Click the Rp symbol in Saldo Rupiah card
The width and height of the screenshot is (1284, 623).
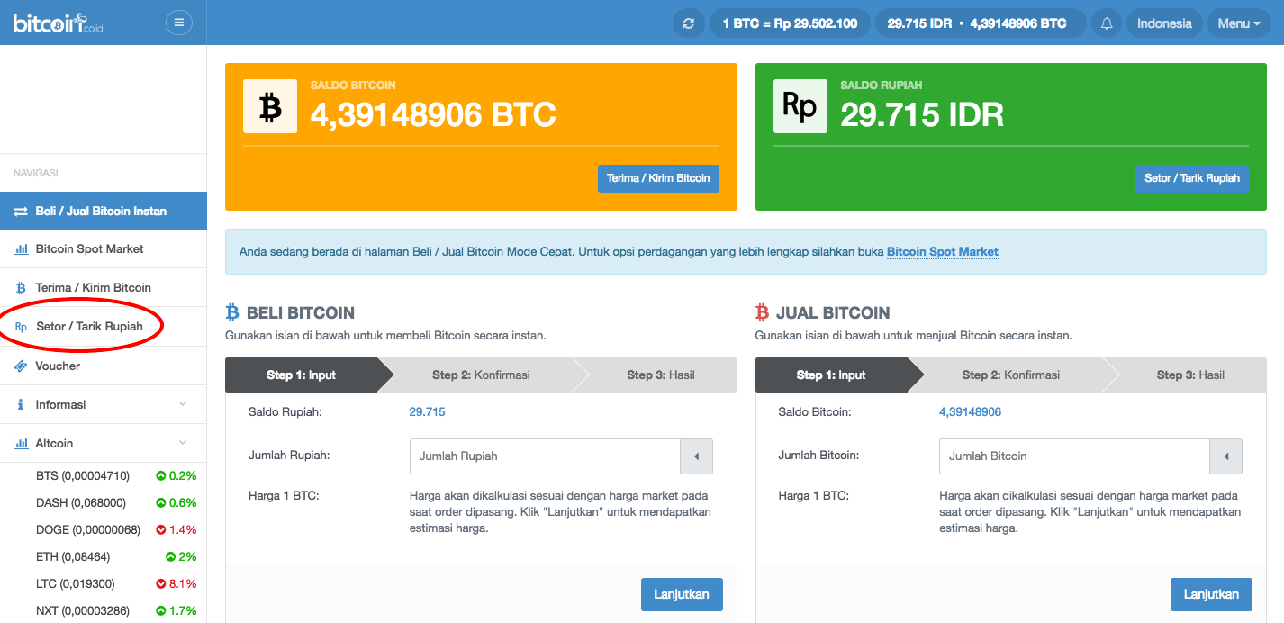pyautogui.click(x=800, y=106)
